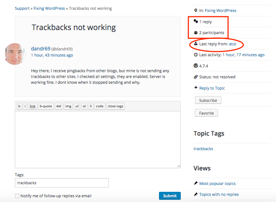Open dandr69's avatar photo
Viewport: 276px width, 202px height.
[x=15, y=54]
